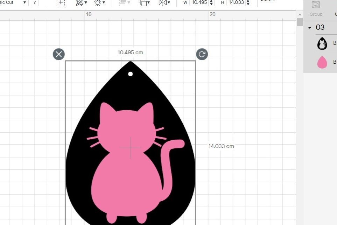Select the black cat teardrop layer thumbnail

[x=322, y=44]
